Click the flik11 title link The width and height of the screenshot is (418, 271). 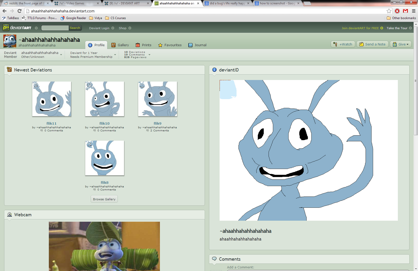click(51, 123)
